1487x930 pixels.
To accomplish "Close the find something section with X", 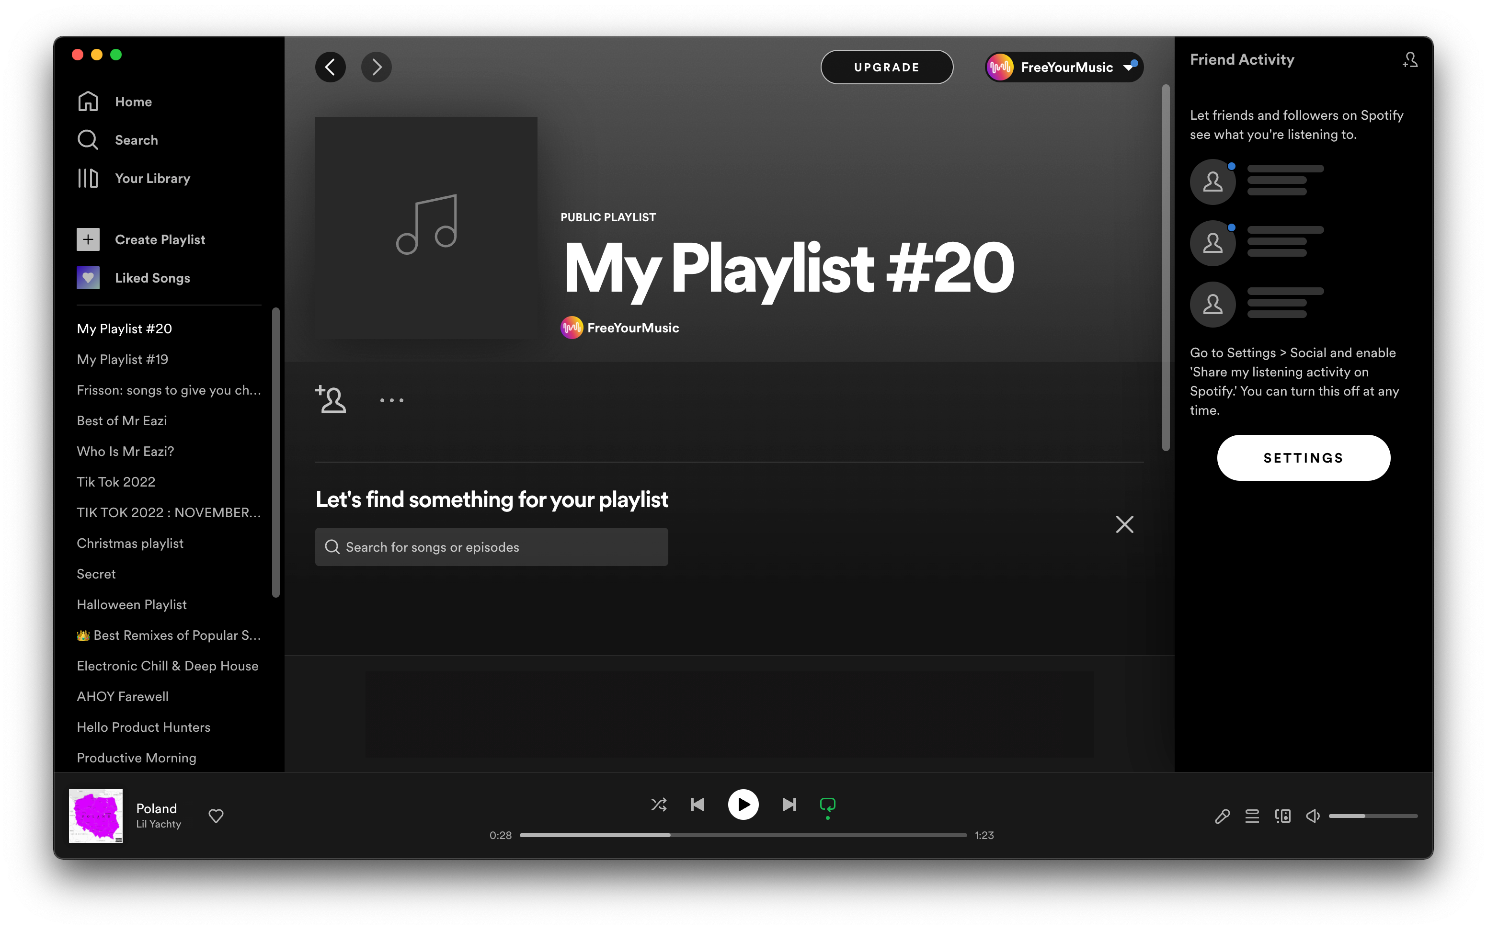I will point(1124,525).
